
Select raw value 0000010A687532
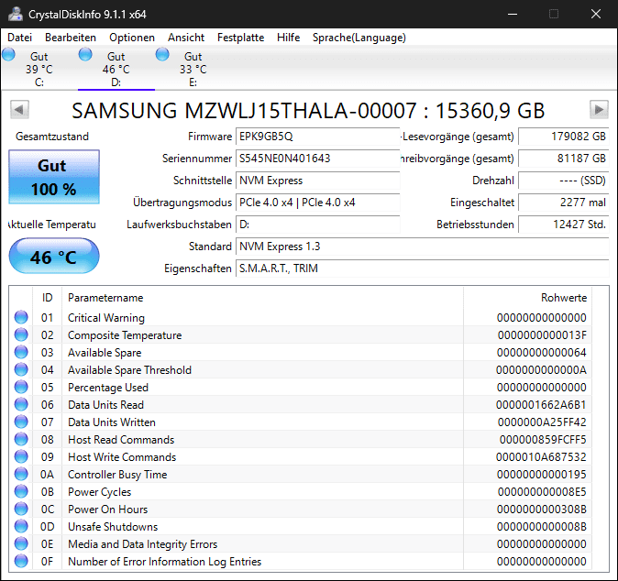click(541, 457)
